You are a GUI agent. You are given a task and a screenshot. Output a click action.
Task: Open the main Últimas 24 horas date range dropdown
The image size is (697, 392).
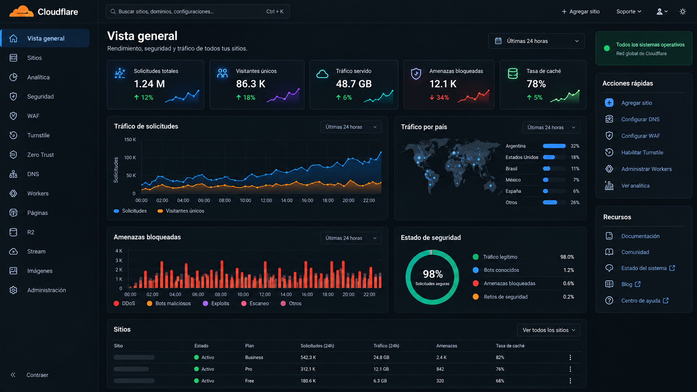click(x=537, y=41)
